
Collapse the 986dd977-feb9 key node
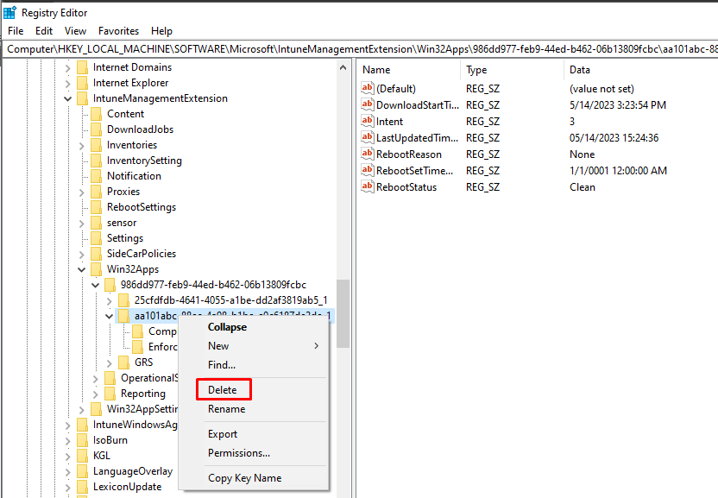point(95,286)
